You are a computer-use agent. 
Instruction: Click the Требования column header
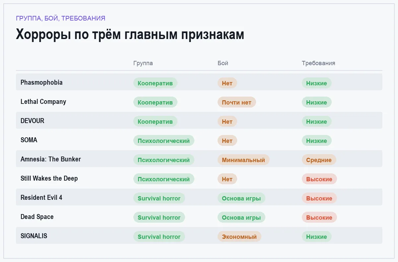(x=318, y=63)
